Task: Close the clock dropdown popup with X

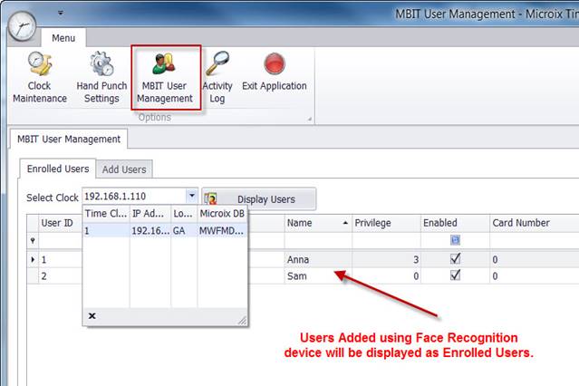Action: pyautogui.click(x=92, y=316)
